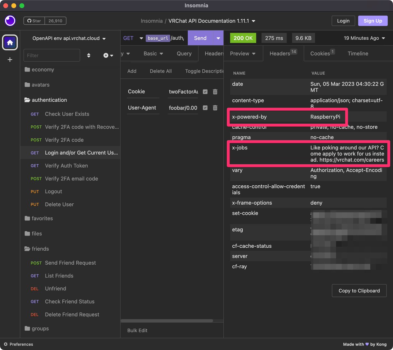Disable the Cookie header checkbox

click(205, 92)
